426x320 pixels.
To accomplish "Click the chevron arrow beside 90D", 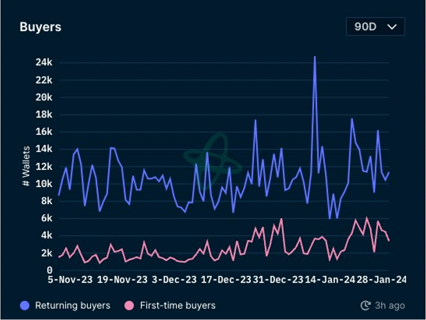I will coord(392,27).
